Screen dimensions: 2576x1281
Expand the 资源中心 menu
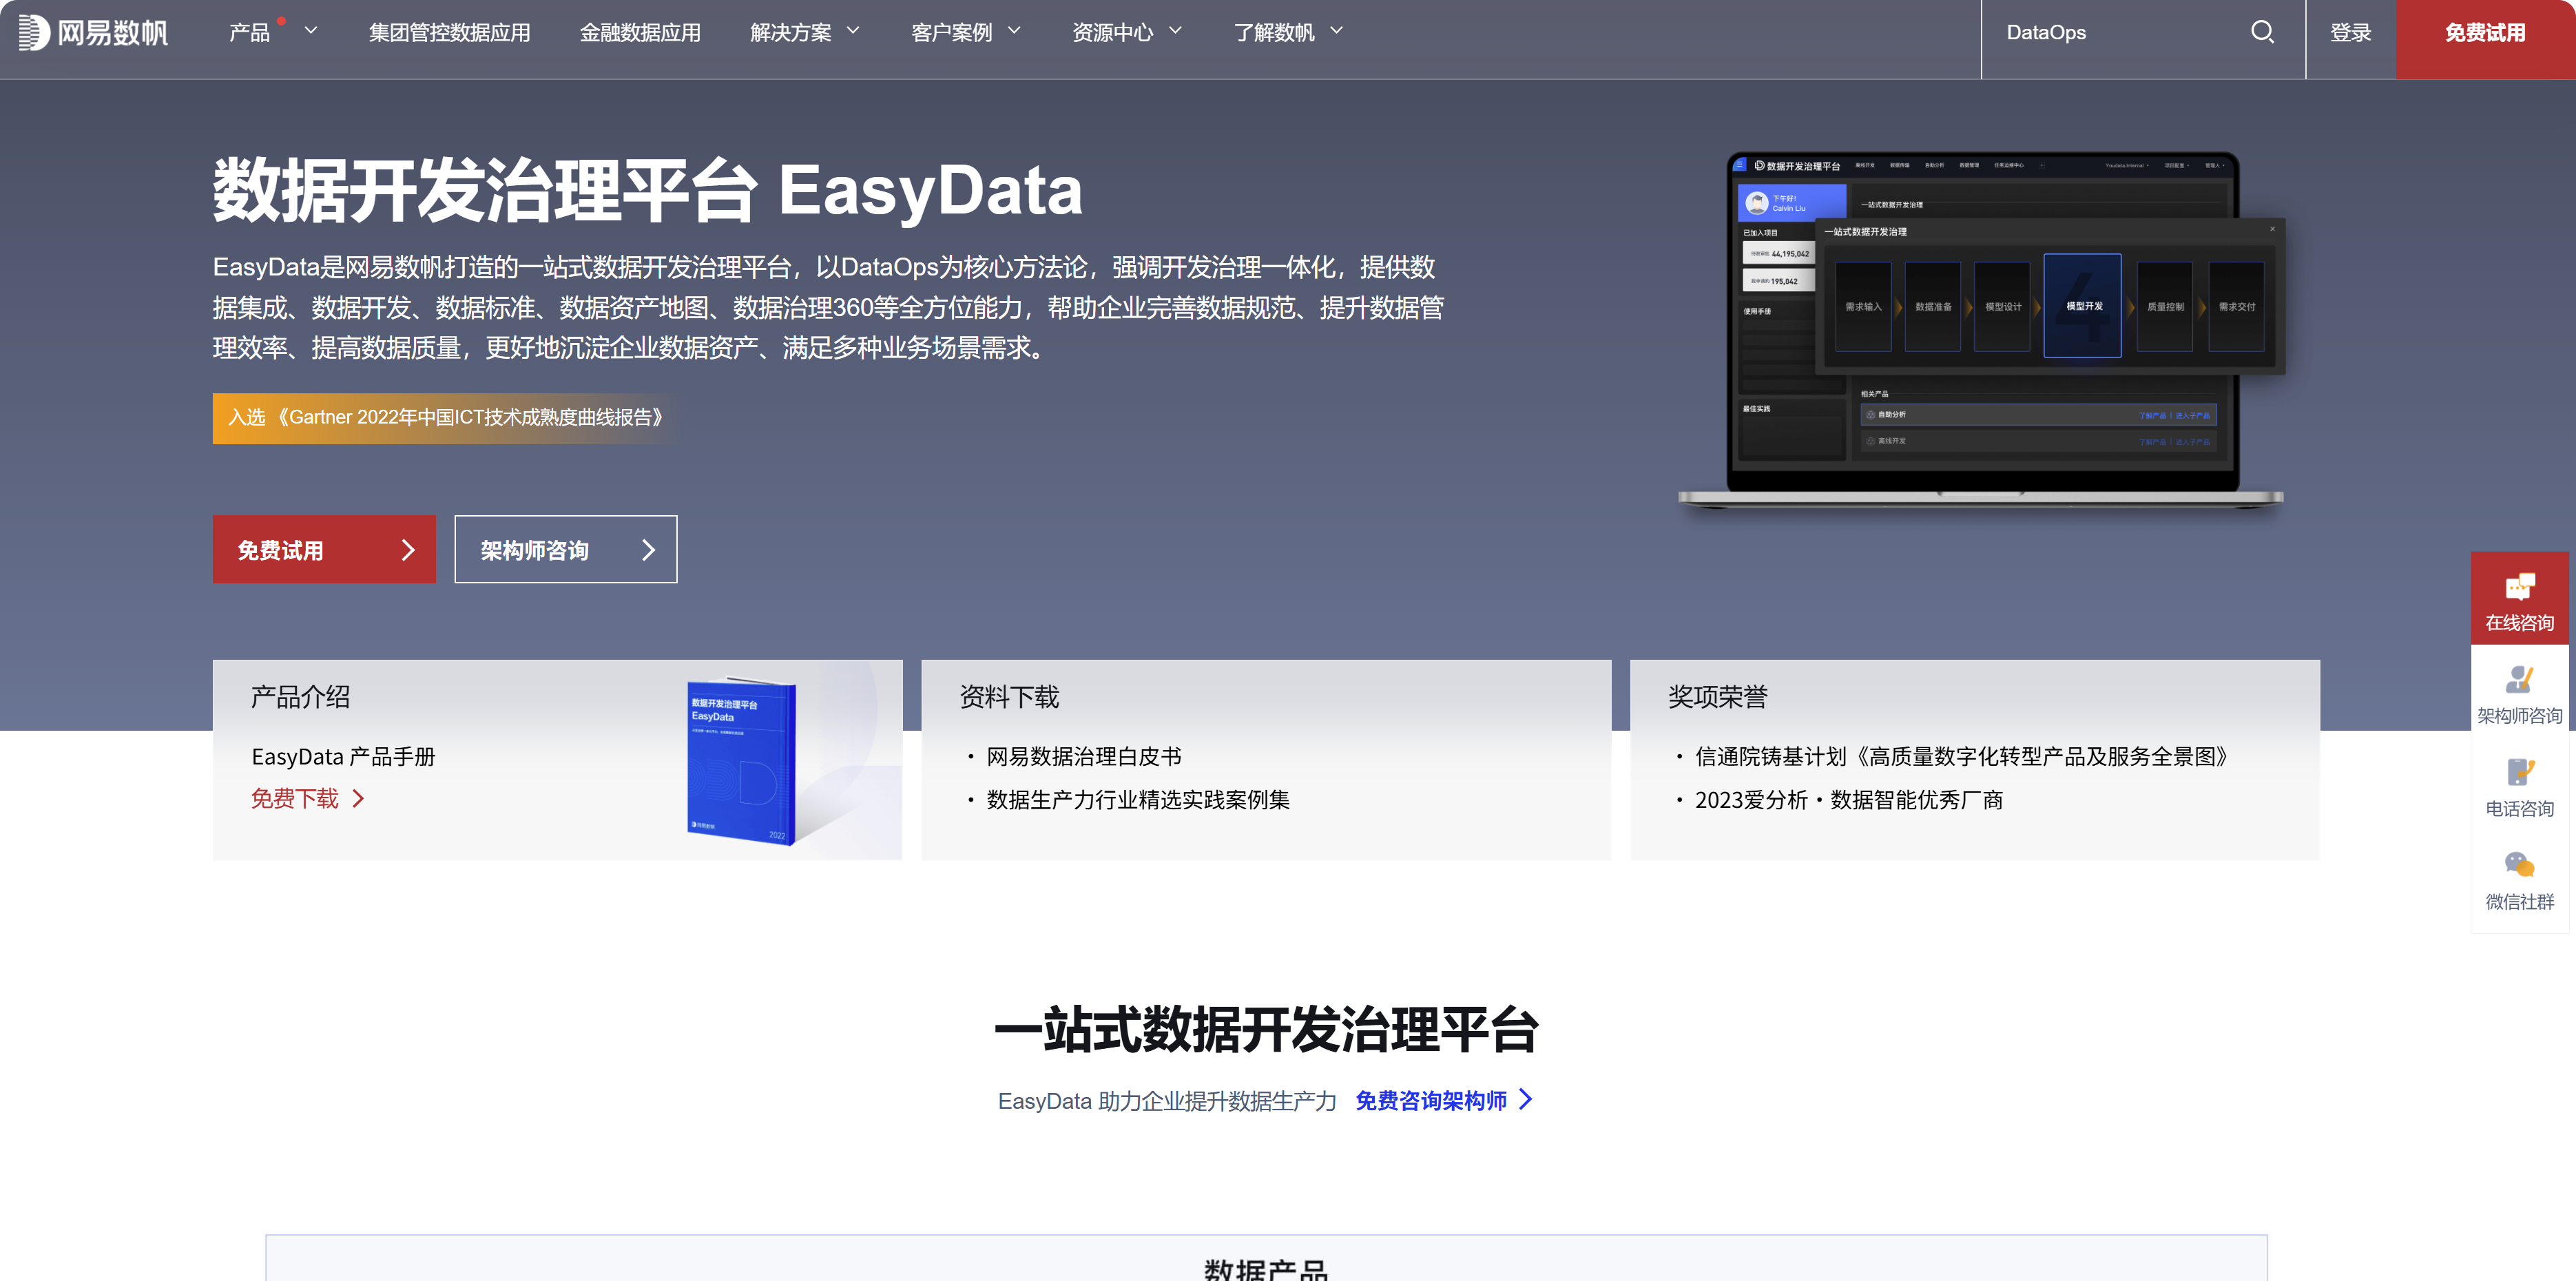click(1126, 32)
